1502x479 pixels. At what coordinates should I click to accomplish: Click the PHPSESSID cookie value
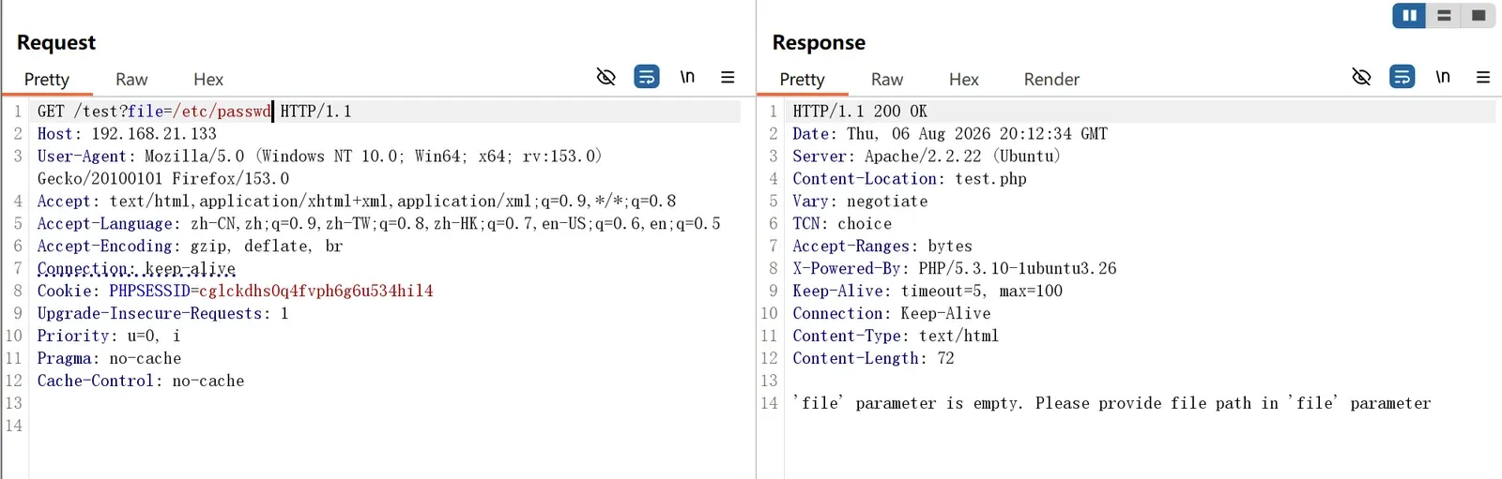click(316, 292)
